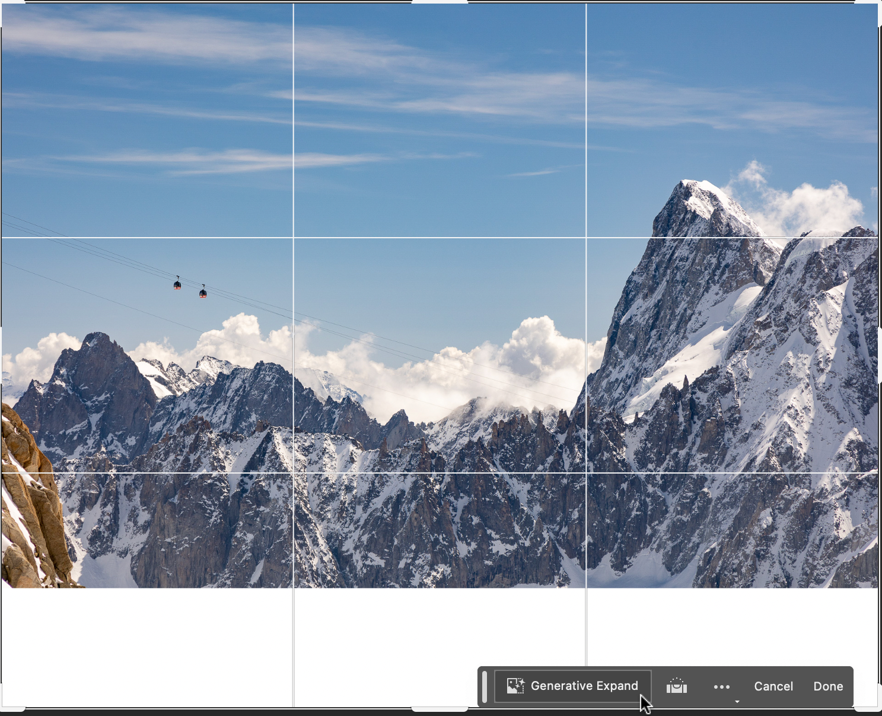Cancel the crop operation
This screenshot has height=716, width=882.
click(x=773, y=686)
